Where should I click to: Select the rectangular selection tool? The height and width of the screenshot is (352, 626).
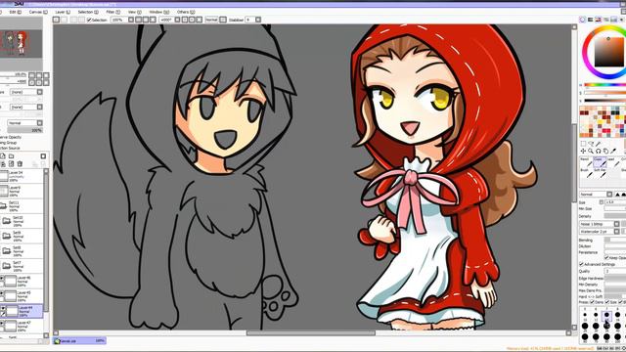pyautogui.click(x=583, y=144)
